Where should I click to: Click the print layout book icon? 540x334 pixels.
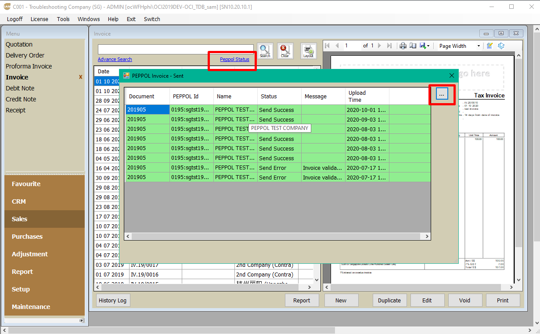click(413, 46)
